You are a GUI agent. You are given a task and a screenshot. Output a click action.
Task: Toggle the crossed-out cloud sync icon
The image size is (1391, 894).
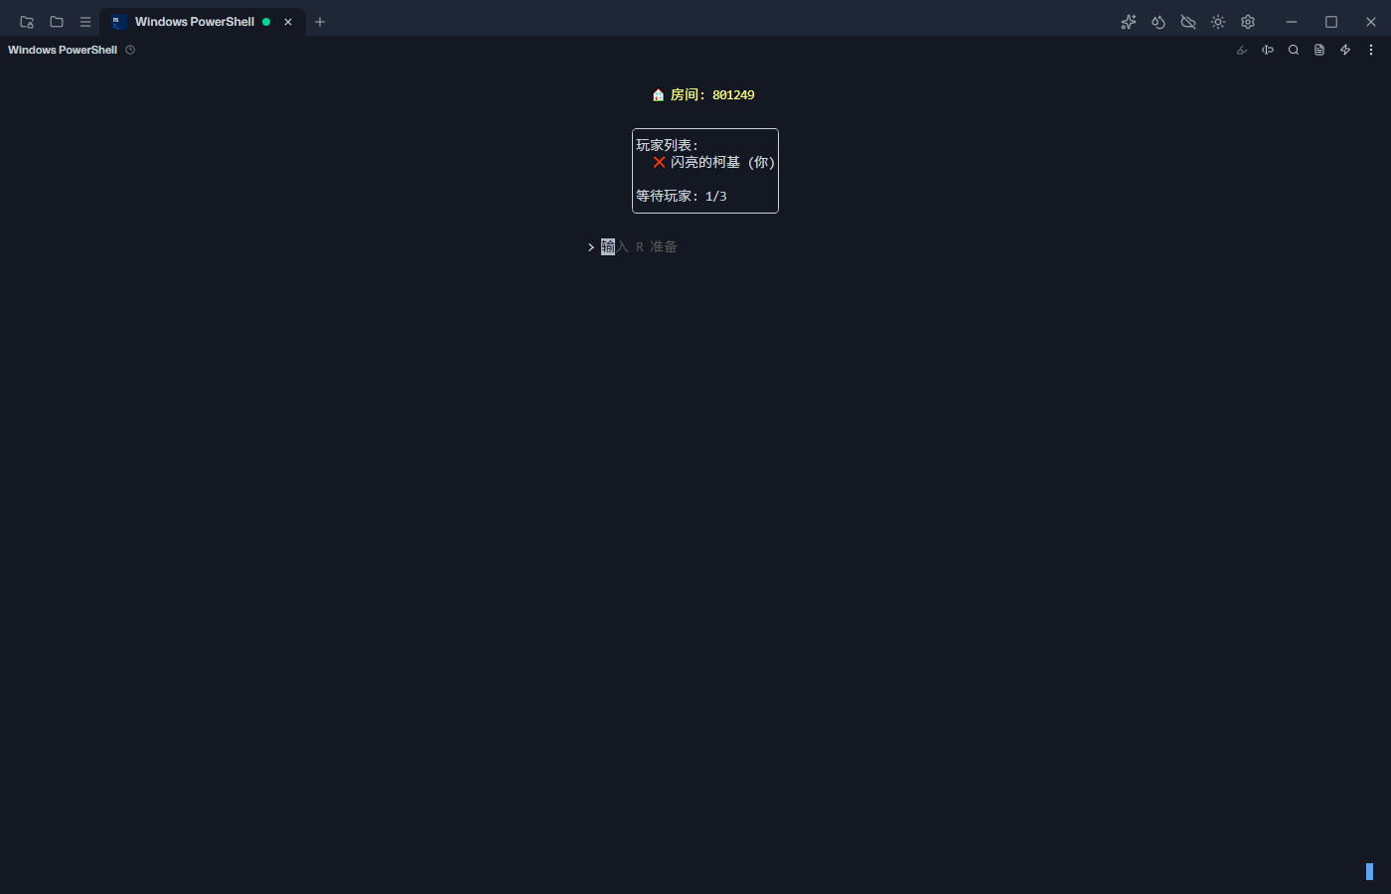pyautogui.click(x=1188, y=22)
